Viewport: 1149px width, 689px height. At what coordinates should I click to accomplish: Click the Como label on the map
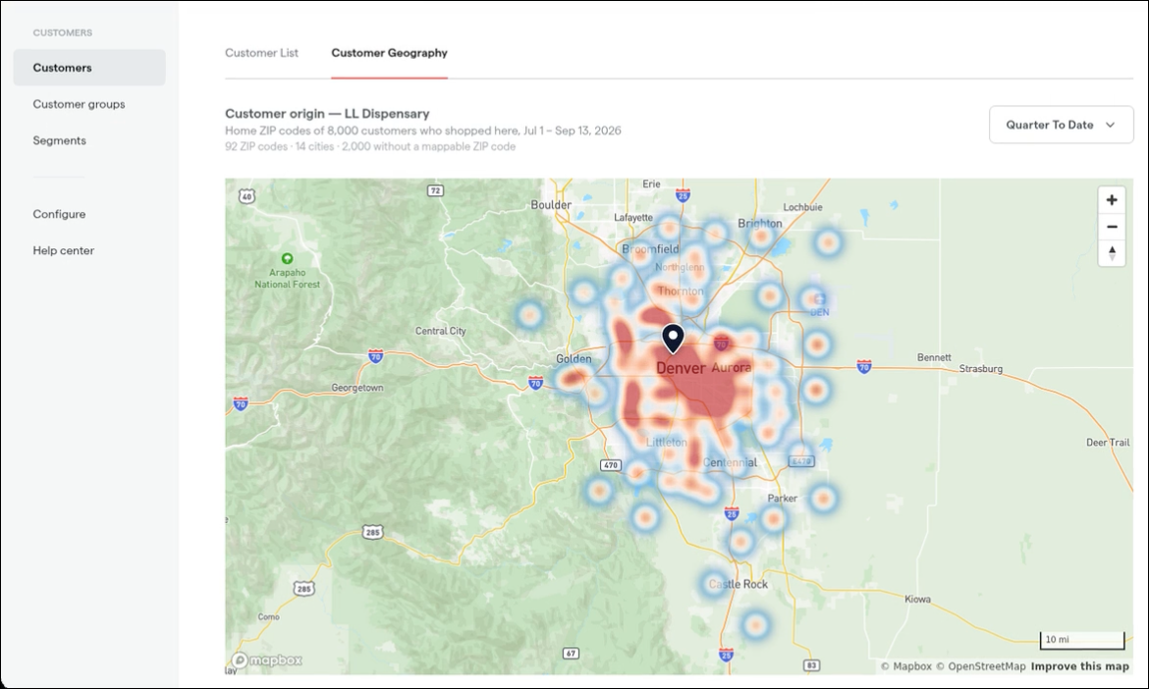pyautogui.click(x=268, y=616)
